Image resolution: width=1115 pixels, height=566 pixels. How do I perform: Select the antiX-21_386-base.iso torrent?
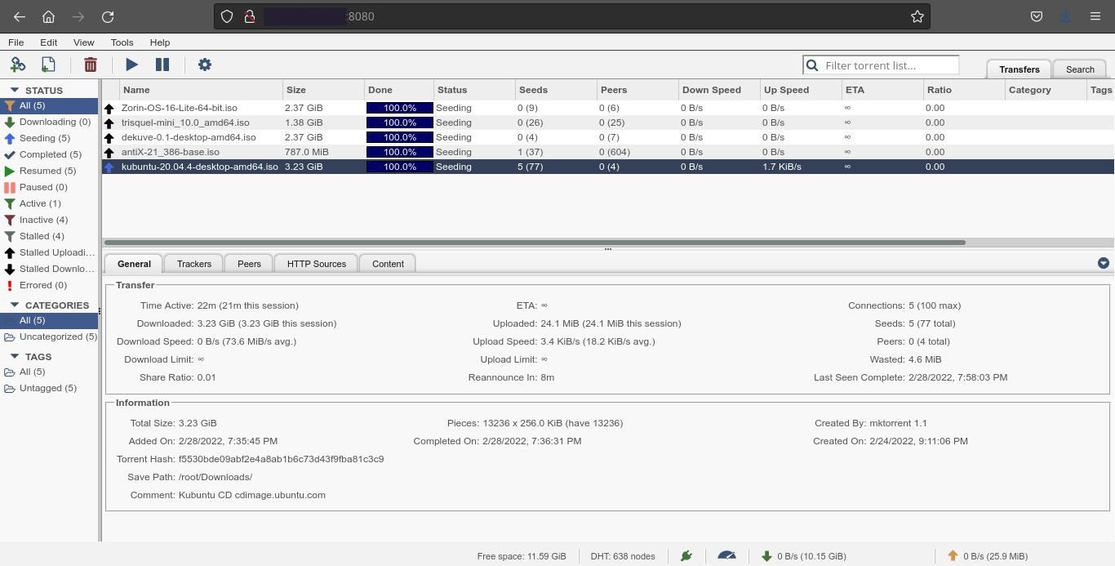click(x=608, y=152)
